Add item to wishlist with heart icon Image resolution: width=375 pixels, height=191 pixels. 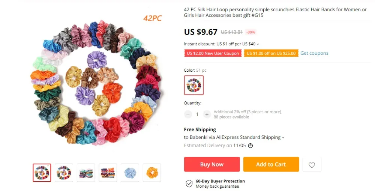(x=312, y=164)
